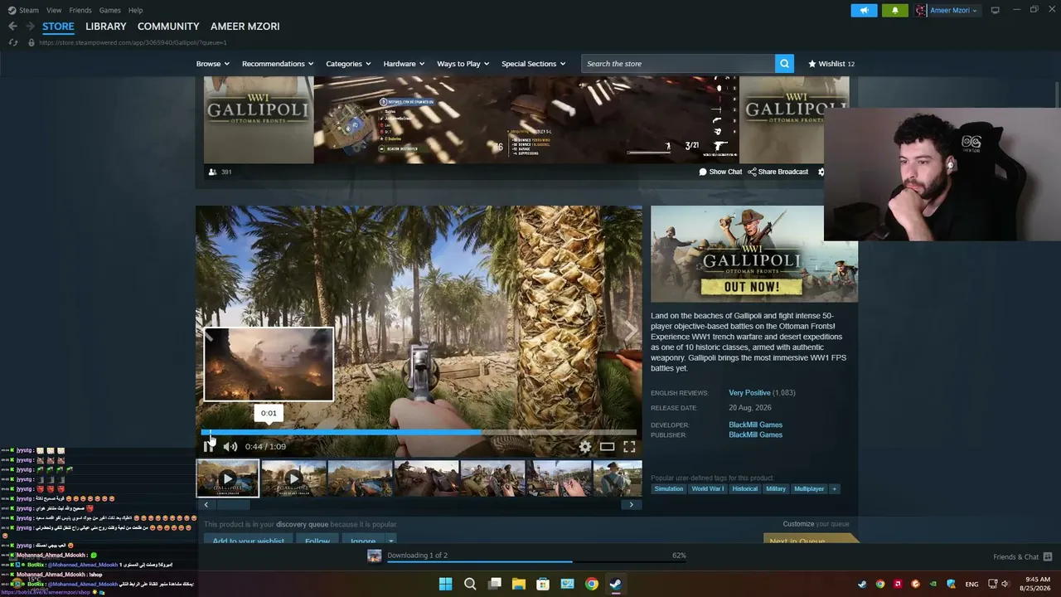Expand the Recommendations dropdown

pyautogui.click(x=278, y=64)
